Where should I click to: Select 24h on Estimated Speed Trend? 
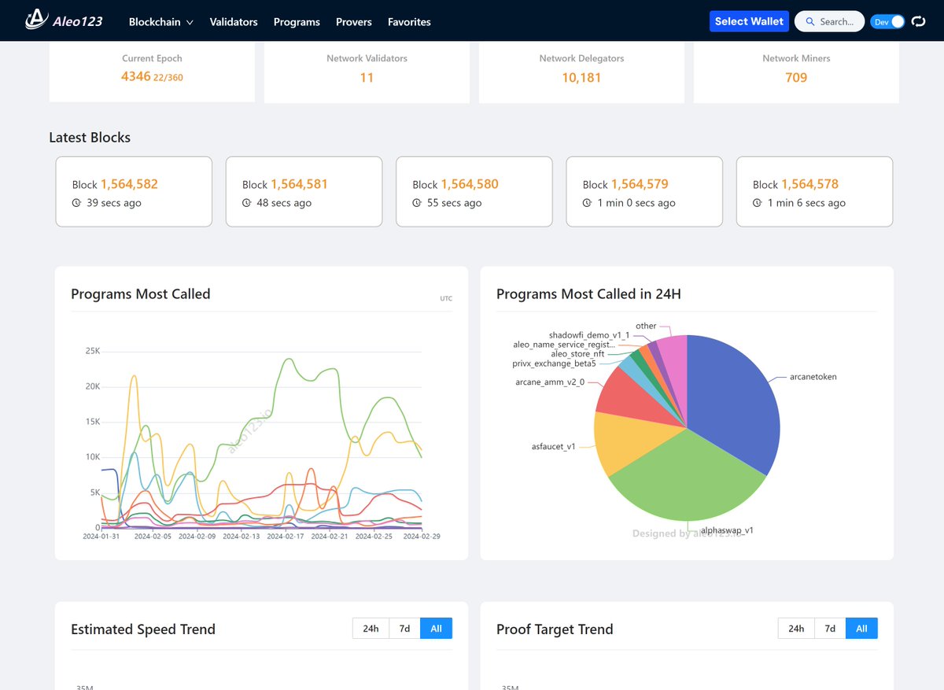click(371, 629)
